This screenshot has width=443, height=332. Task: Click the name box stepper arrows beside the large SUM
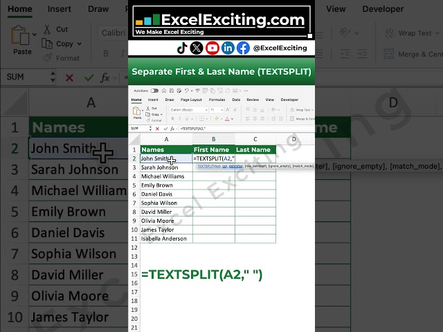tap(53, 77)
